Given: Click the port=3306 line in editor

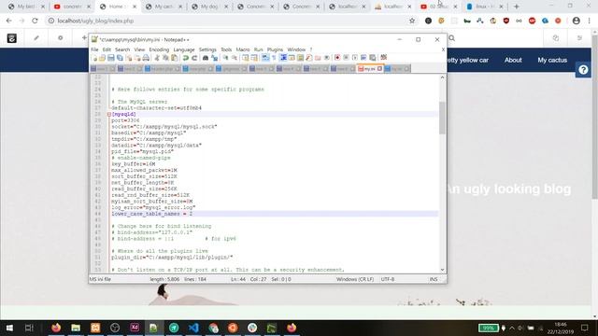Looking at the screenshot, I should pyautogui.click(x=125, y=120).
